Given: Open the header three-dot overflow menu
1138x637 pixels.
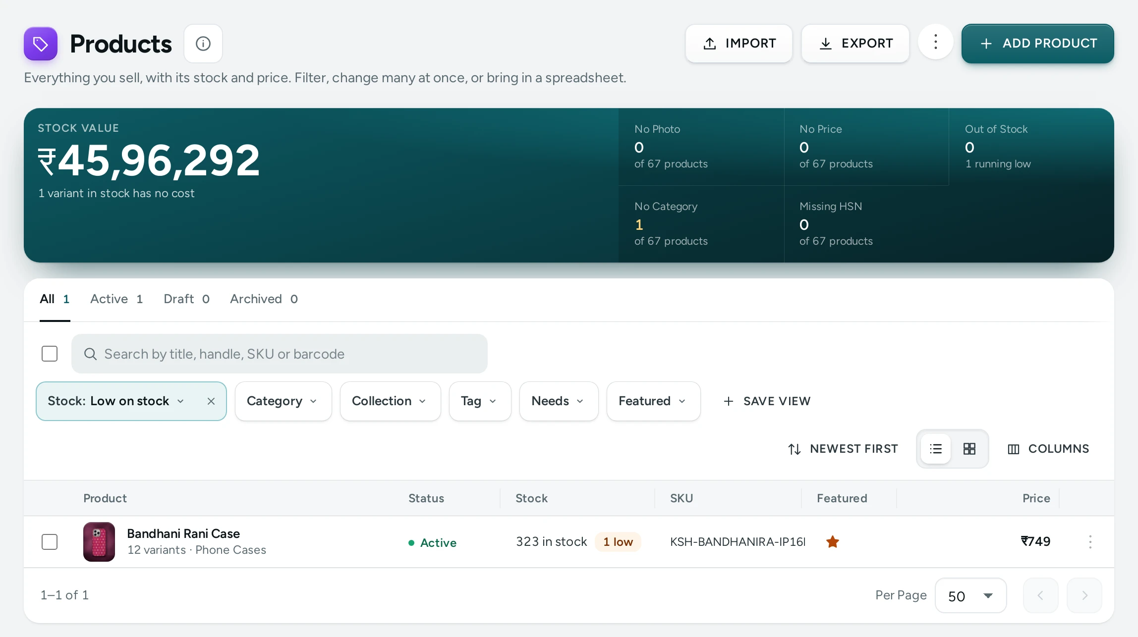Looking at the screenshot, I should click(x=936, y=42).
